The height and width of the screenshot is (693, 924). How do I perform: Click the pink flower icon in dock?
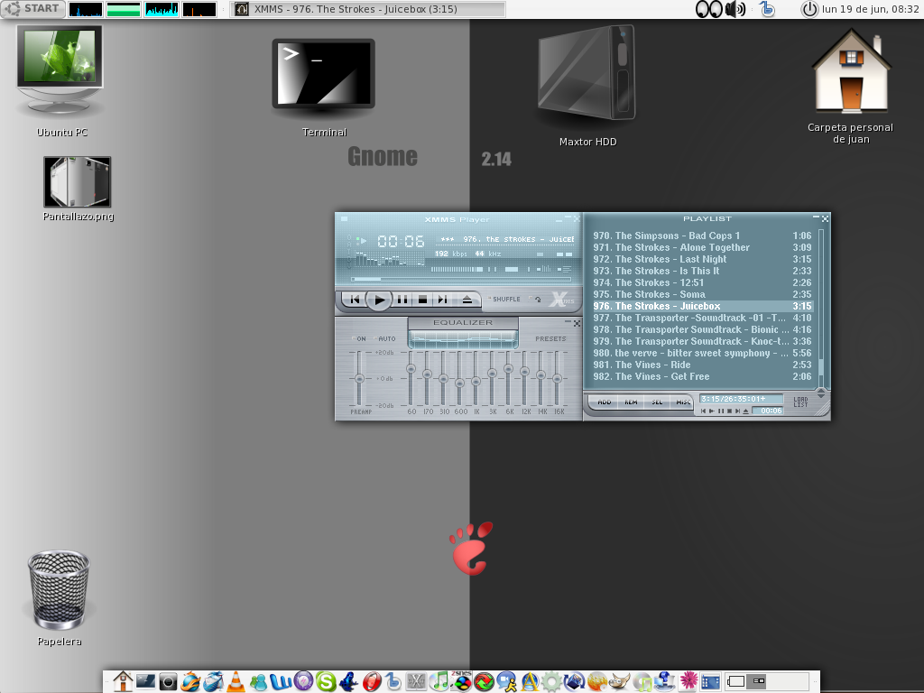[x=688, y=681]
